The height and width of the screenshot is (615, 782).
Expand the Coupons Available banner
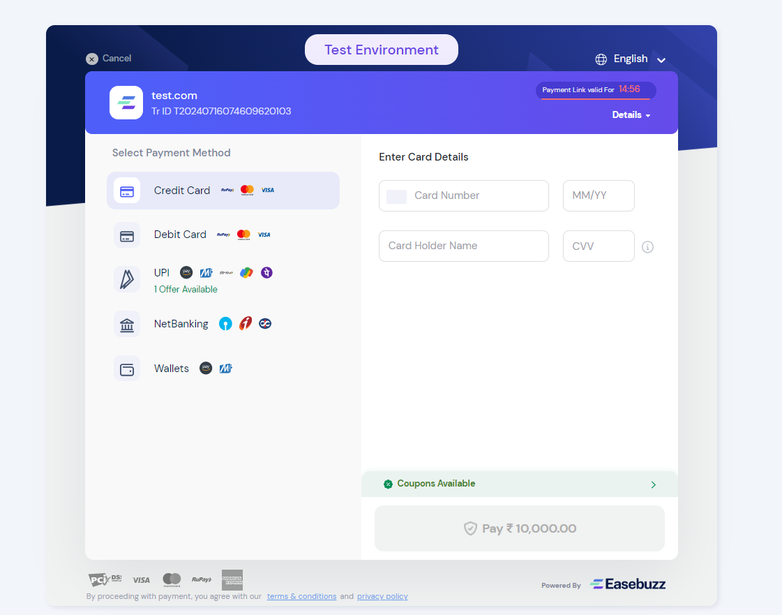click(519, 484)
